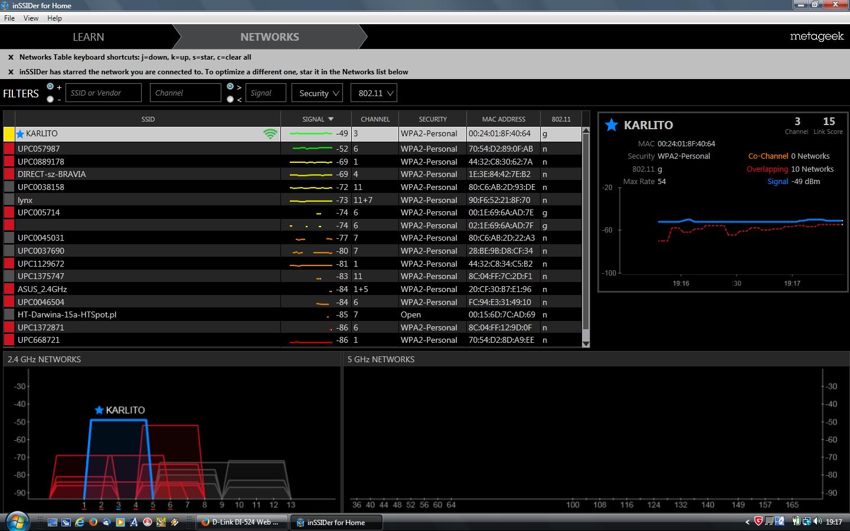Open the G Data shield tray icon
850x531 pixels.
[x=759, y=522]
